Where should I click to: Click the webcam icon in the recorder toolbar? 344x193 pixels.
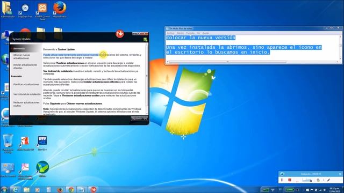[318, 180]
